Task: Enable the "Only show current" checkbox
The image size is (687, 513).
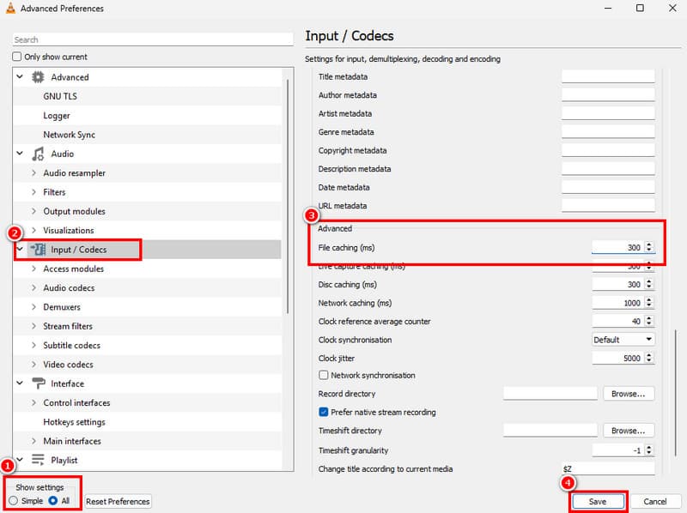Action: pyautogui.click(x=15, y=56)
